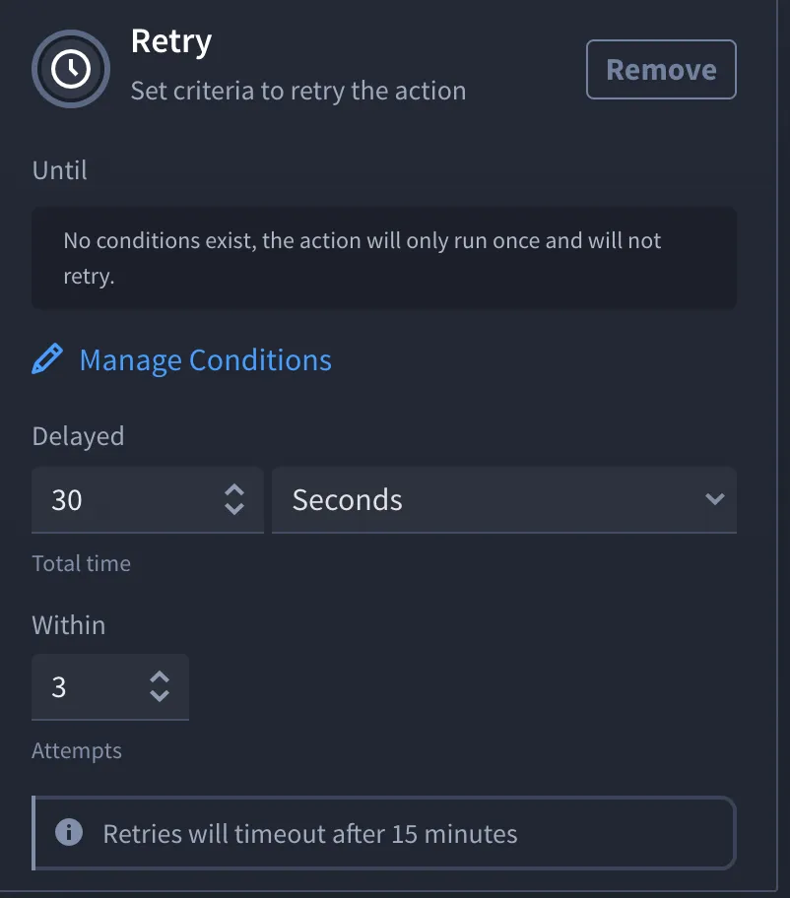Viewport: 790px width, 898px height.
Task: Click the Until label
Action: coord(59,170)
